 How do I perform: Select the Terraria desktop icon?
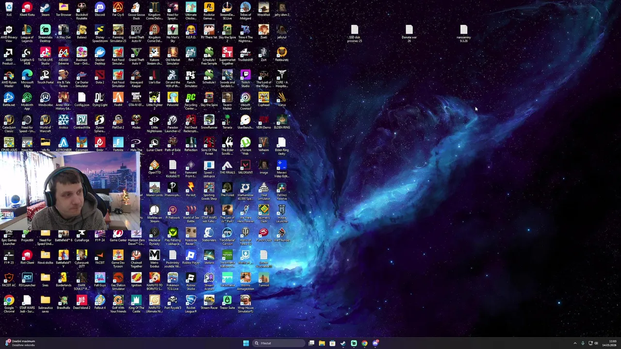point(227,122)
